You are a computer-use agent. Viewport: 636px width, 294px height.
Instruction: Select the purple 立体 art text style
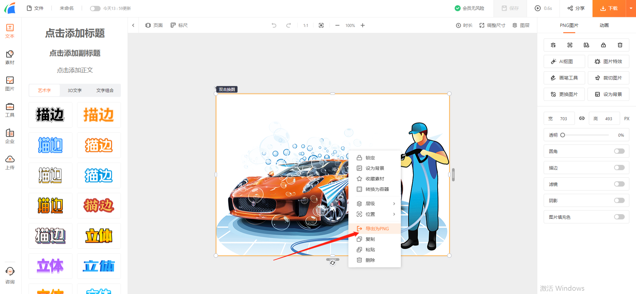pyautogui.click(x=50, y=266)
